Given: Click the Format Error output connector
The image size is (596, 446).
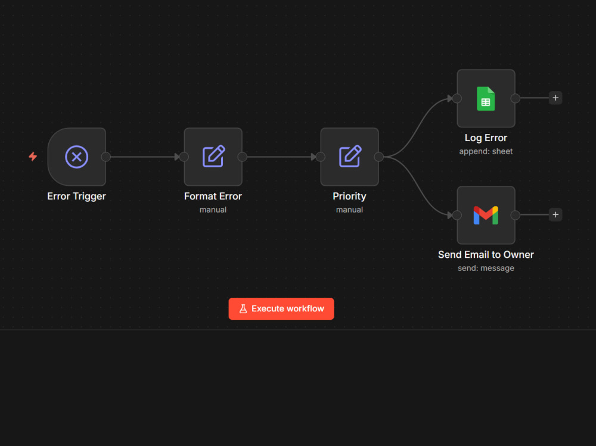Looking at the screenshot, I should click(242, 157).
